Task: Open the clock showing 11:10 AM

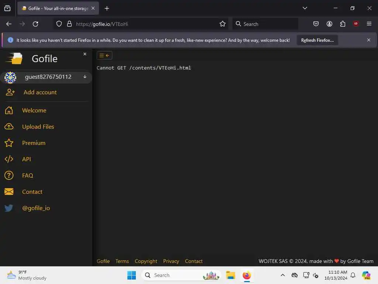Action: click(336, 275)
